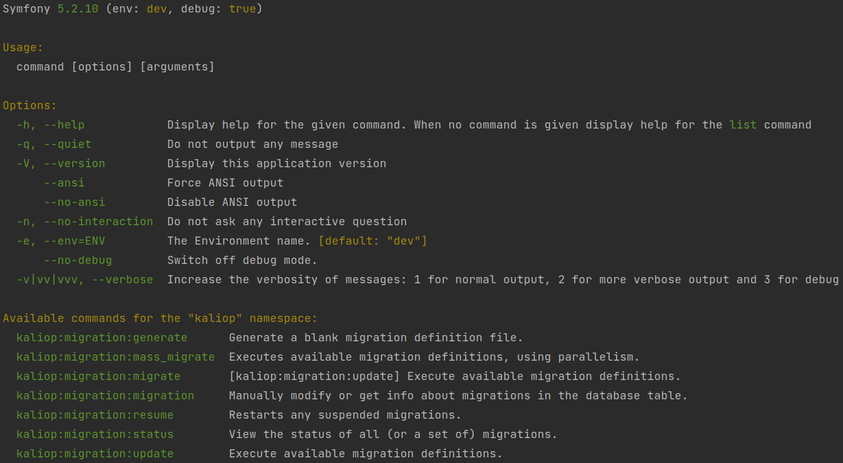The width and height of the screenshot is (843, 463).
Task: Click the kaliop:migration:generate command name
Action: tap(102, 338)
